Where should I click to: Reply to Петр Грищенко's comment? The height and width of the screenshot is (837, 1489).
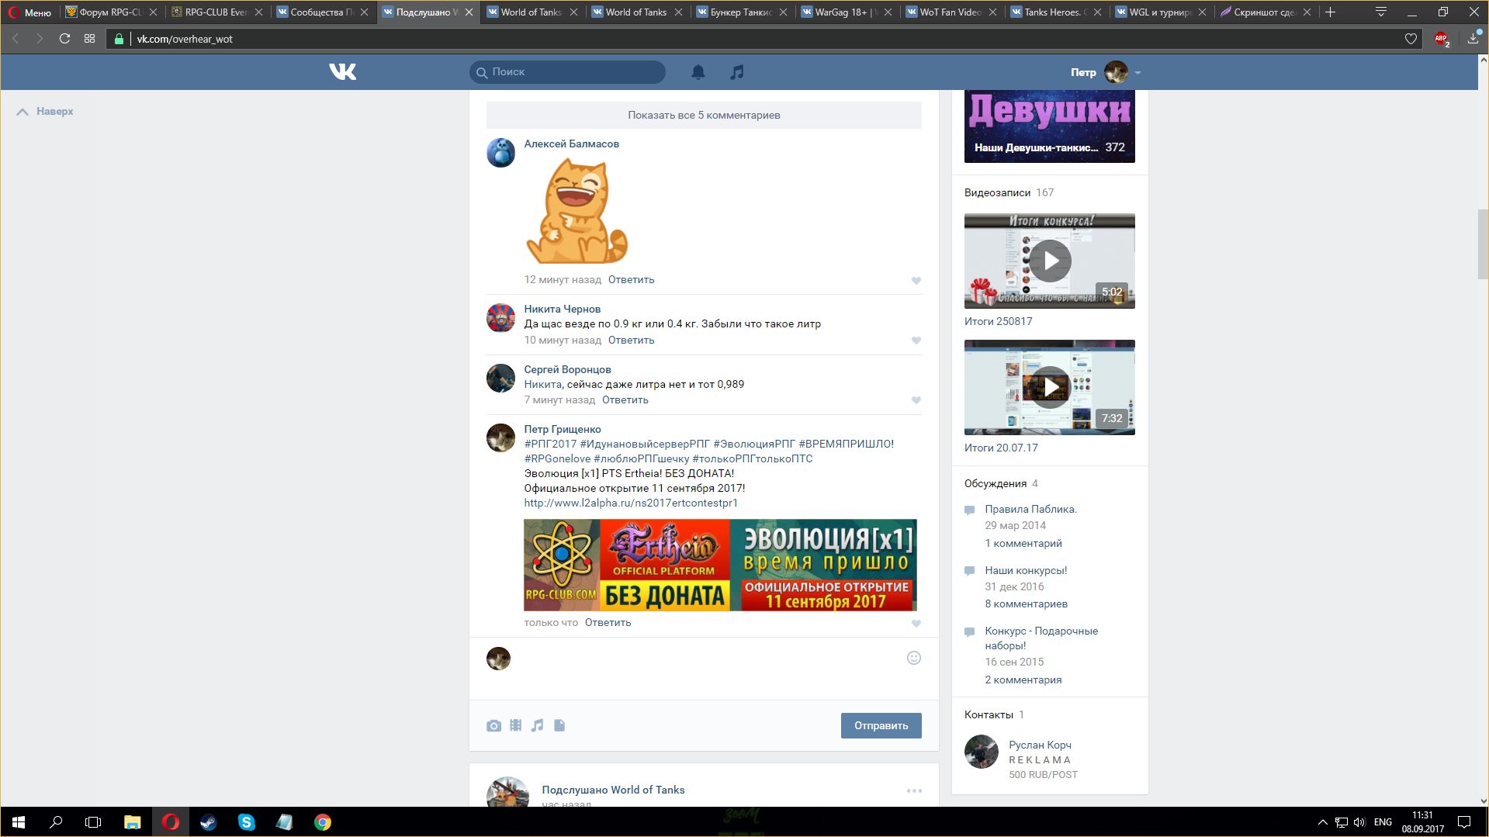[608, 622]
